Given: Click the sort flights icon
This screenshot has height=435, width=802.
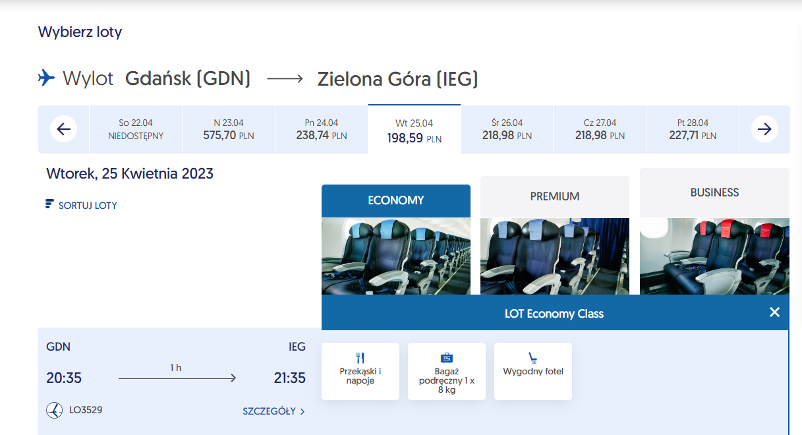Looking at the screenshot, I should coord(49,204).
